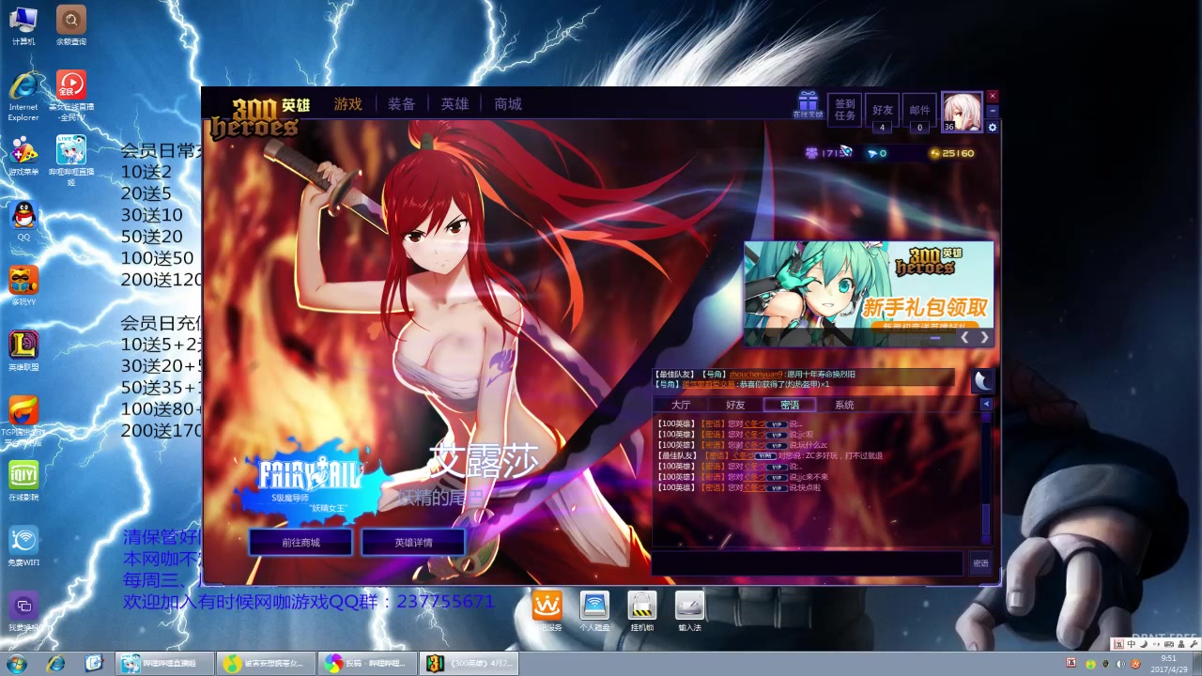Image resolution: width=1202 pixels, height=676 pixels.
Task: Open Internet Explorer desktop icon
Action: pos(23,96)
